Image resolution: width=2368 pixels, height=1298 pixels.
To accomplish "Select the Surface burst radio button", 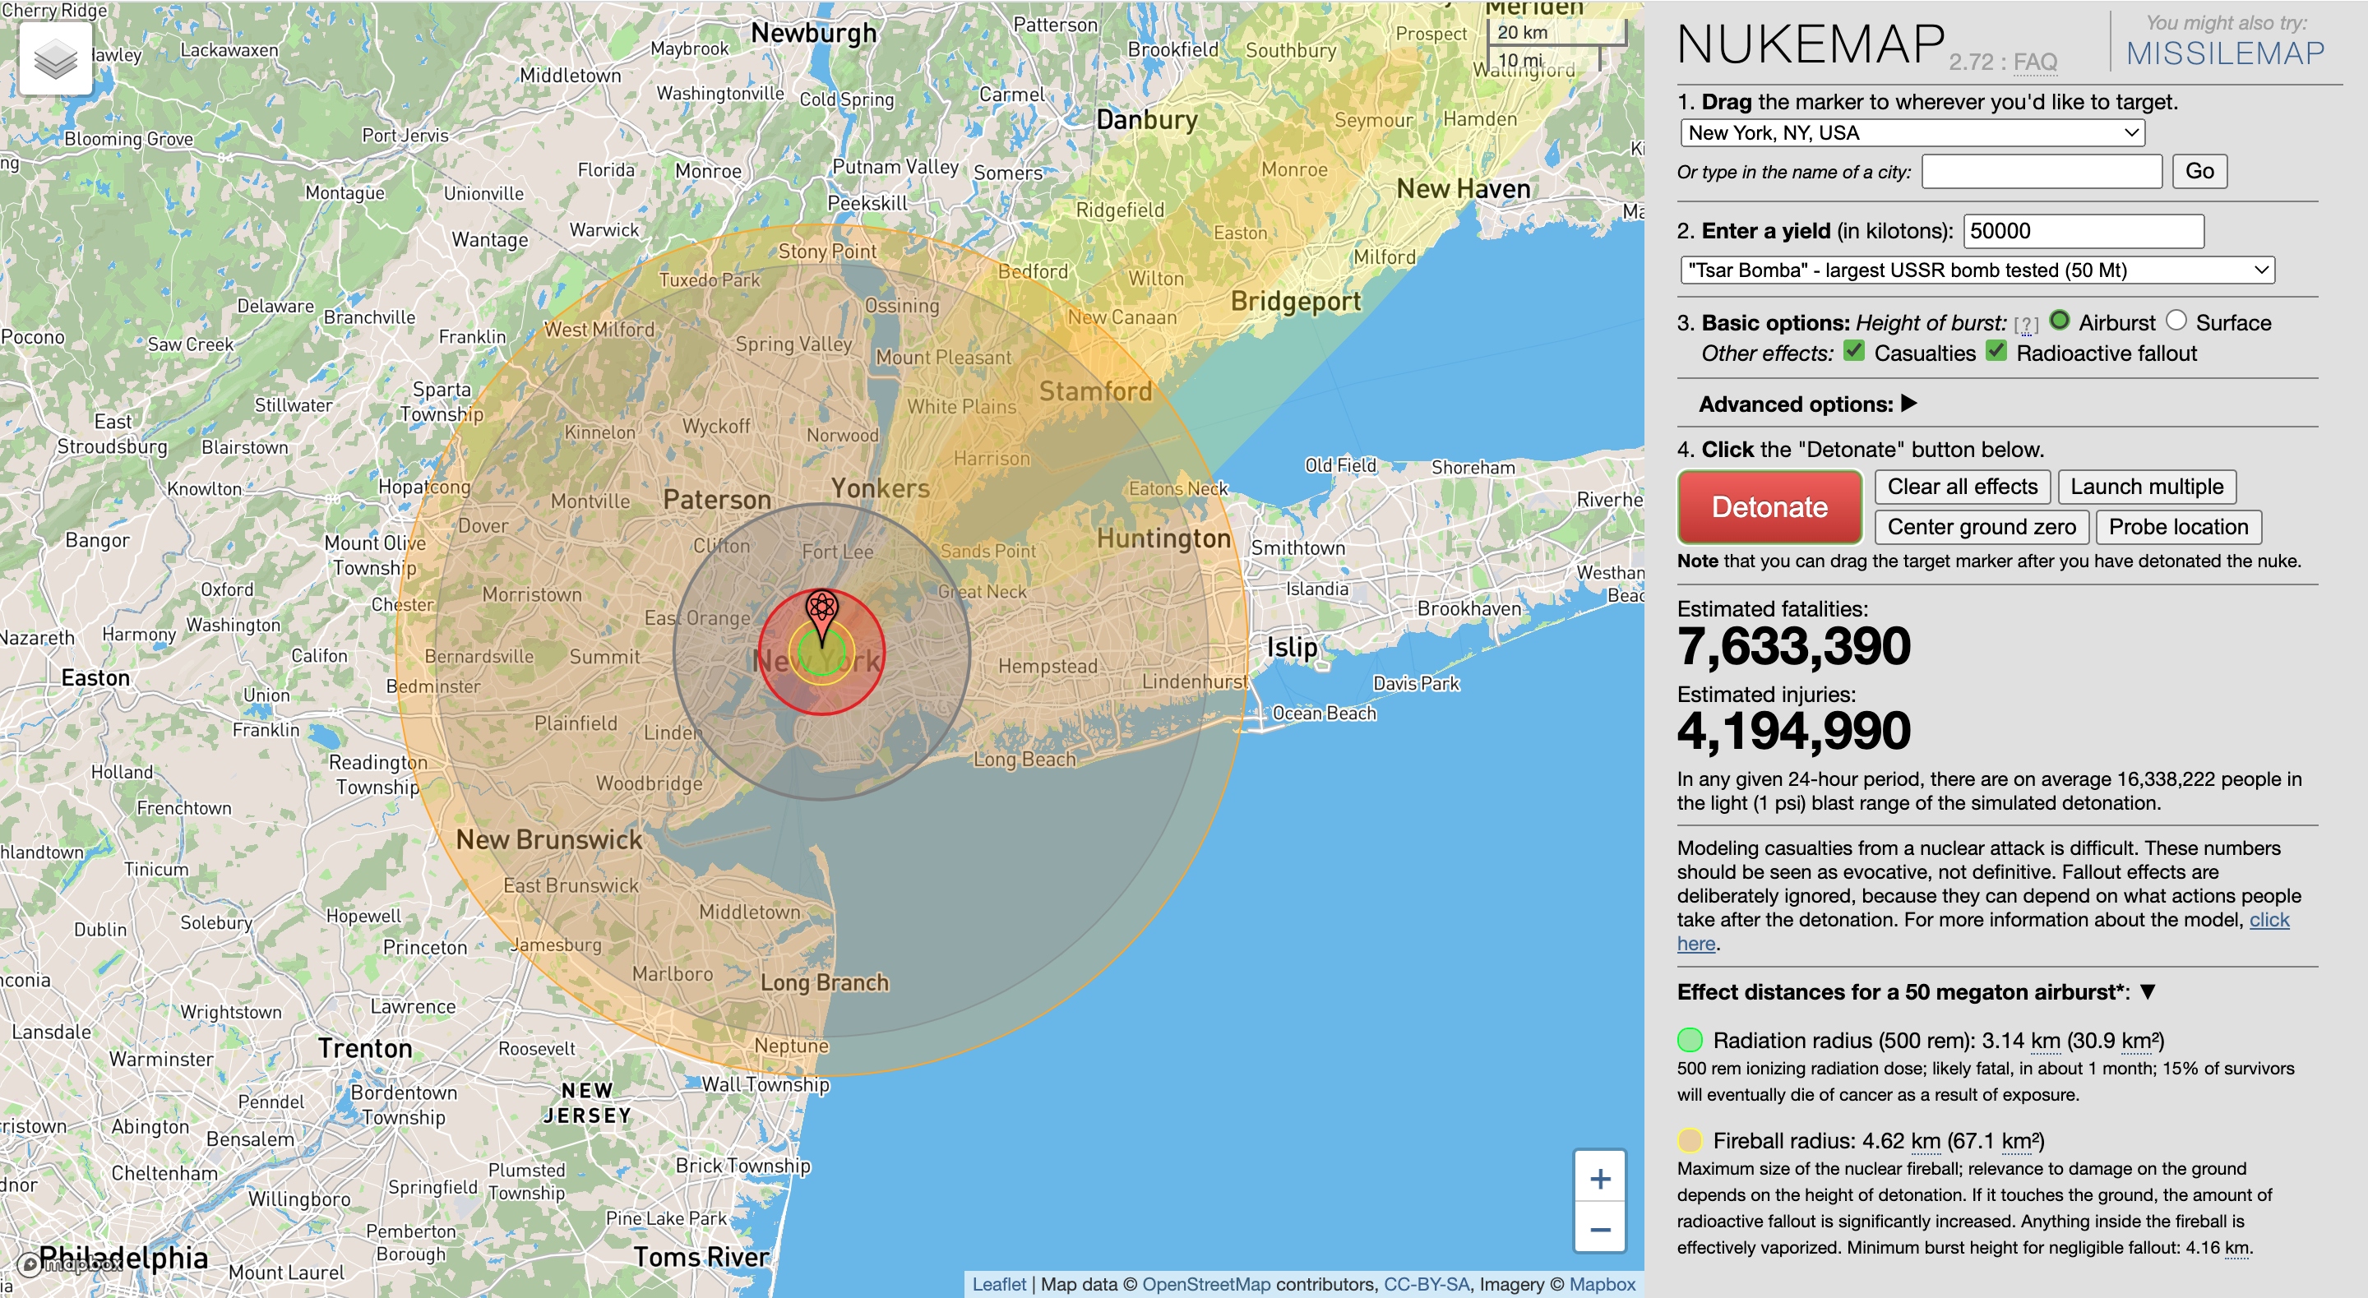I will 2176,321.
